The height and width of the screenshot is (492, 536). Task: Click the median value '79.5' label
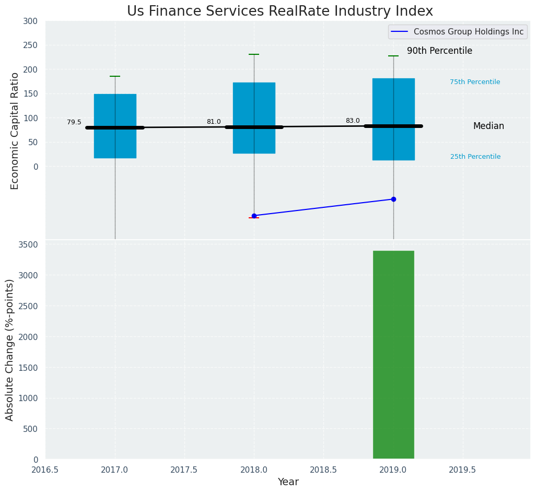74,122
